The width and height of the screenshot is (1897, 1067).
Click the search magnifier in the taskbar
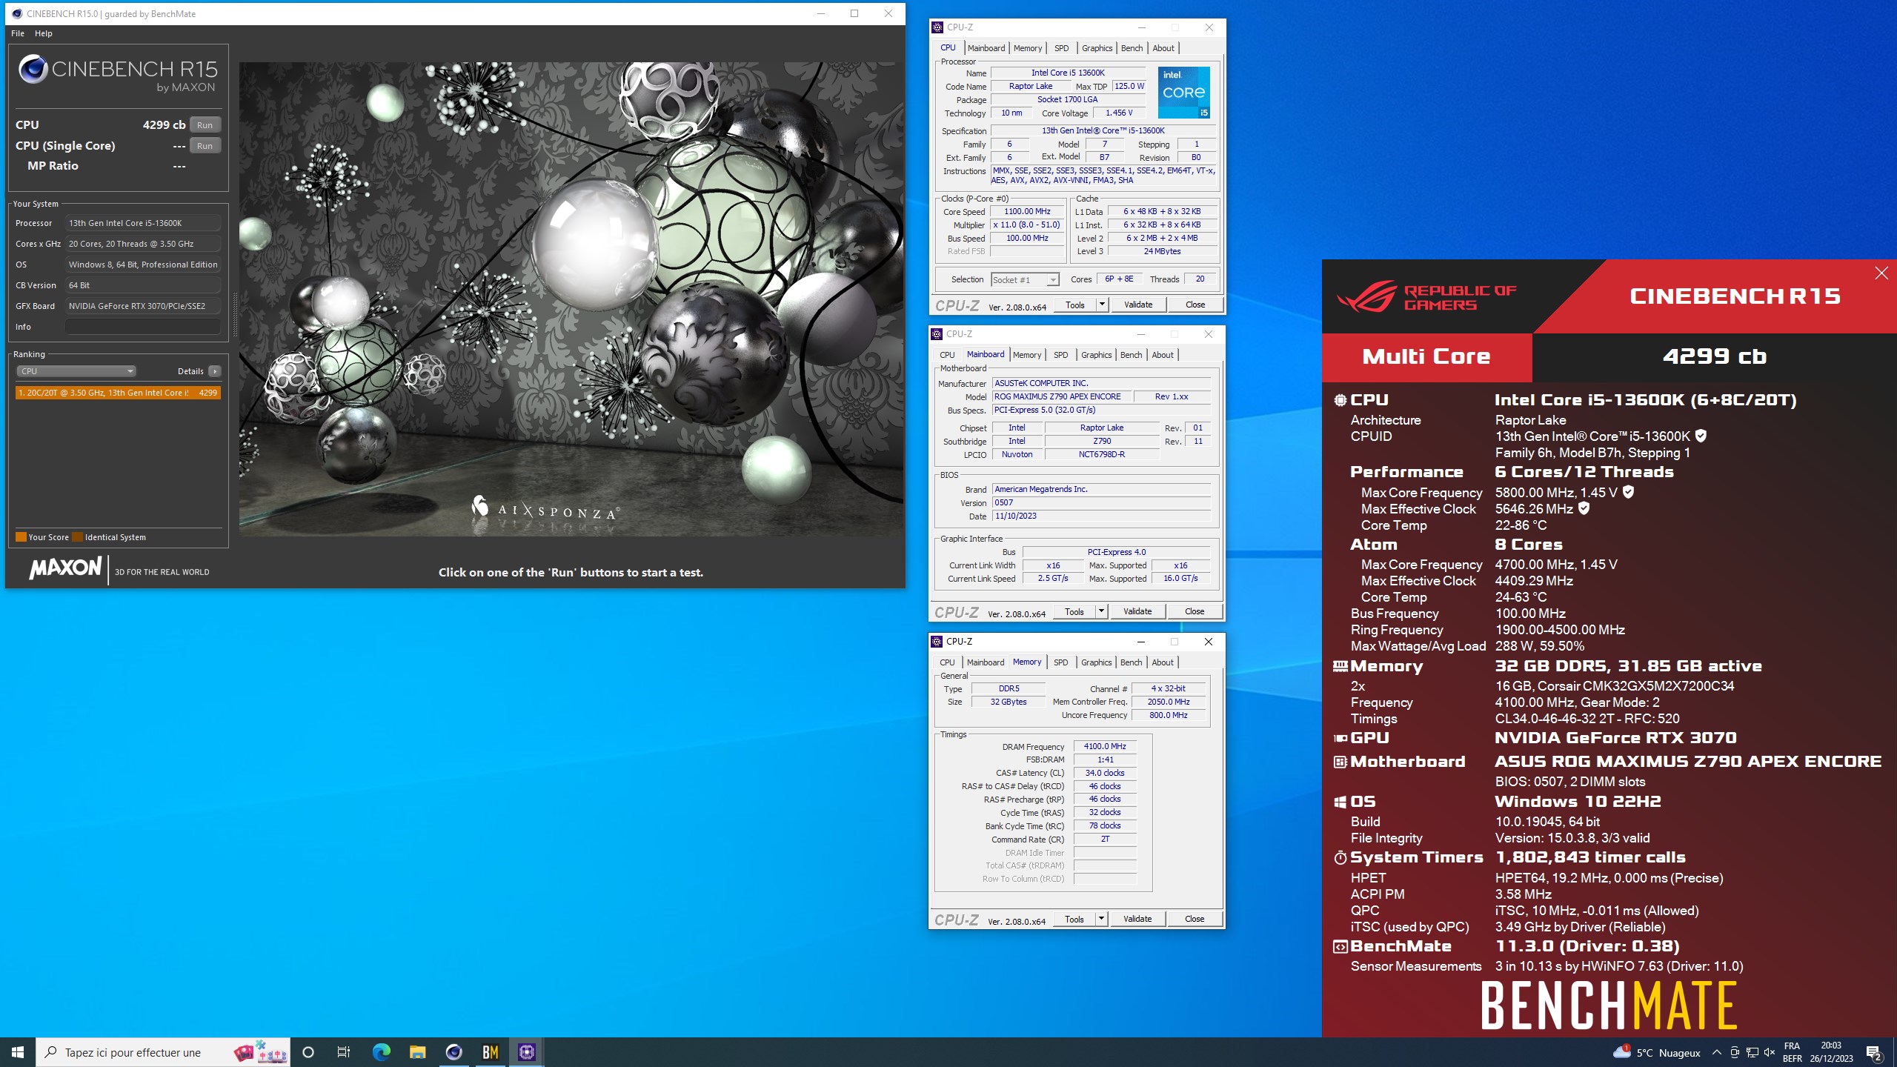point(51,1052)
